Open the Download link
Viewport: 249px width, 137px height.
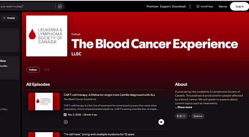tap(179, 7)
